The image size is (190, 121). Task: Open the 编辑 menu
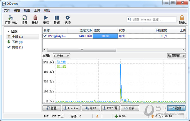click(17, 10)
